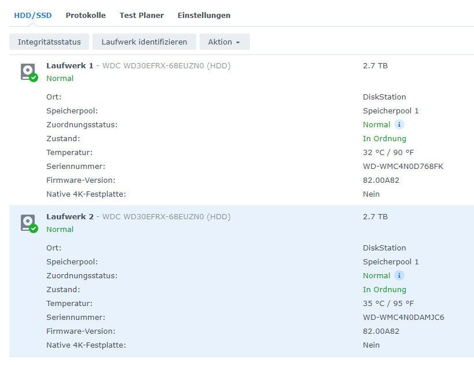Click temperature value 32 °C / 90 °F
Screen dimensions: 474x365
(x=388, y=153)
